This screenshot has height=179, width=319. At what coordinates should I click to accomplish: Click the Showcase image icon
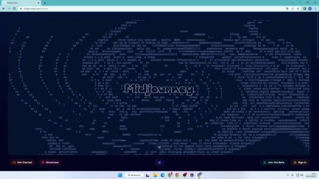pos(43,163)
